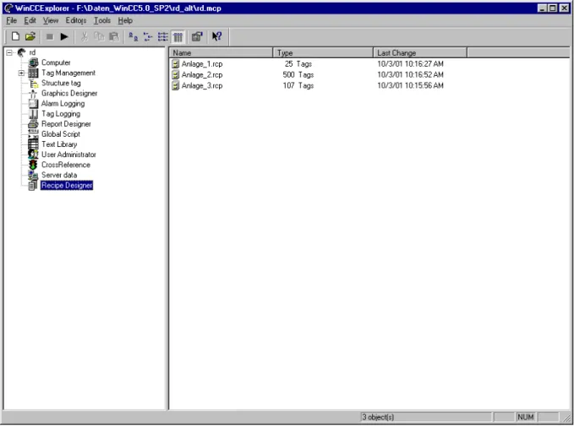574x428 pixels.
Task: Sort by the Last Change column header
Action: click(420, 53)
